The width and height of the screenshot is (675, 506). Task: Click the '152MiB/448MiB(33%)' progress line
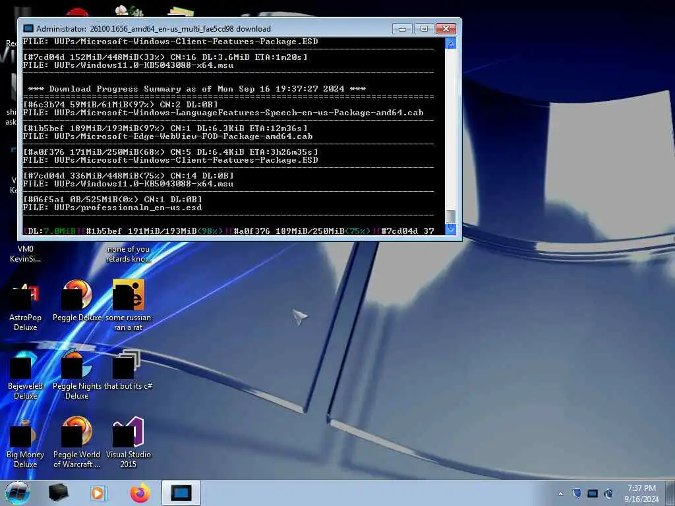(165, 57)
